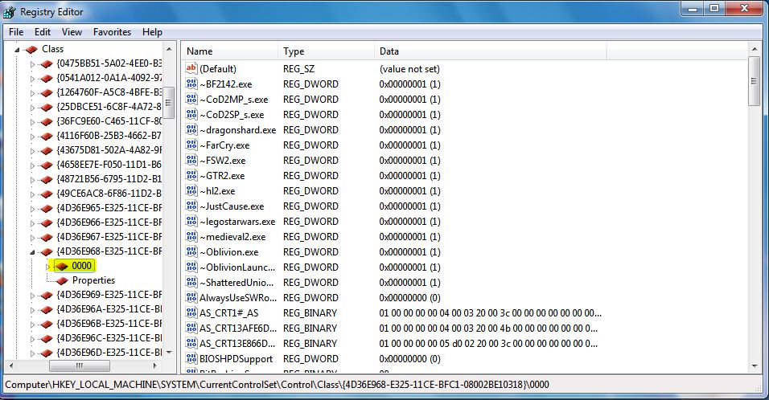Click the ~medieval2.exe value icon
Image resolution: width=769 pixels, height=400 pixels.
click(191, 236)
